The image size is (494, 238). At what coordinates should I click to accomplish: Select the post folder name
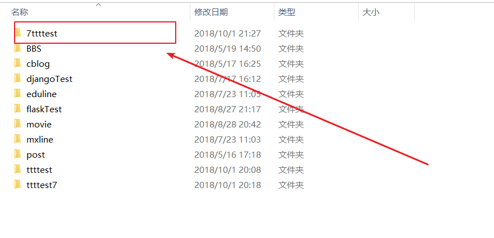point(35,155)
